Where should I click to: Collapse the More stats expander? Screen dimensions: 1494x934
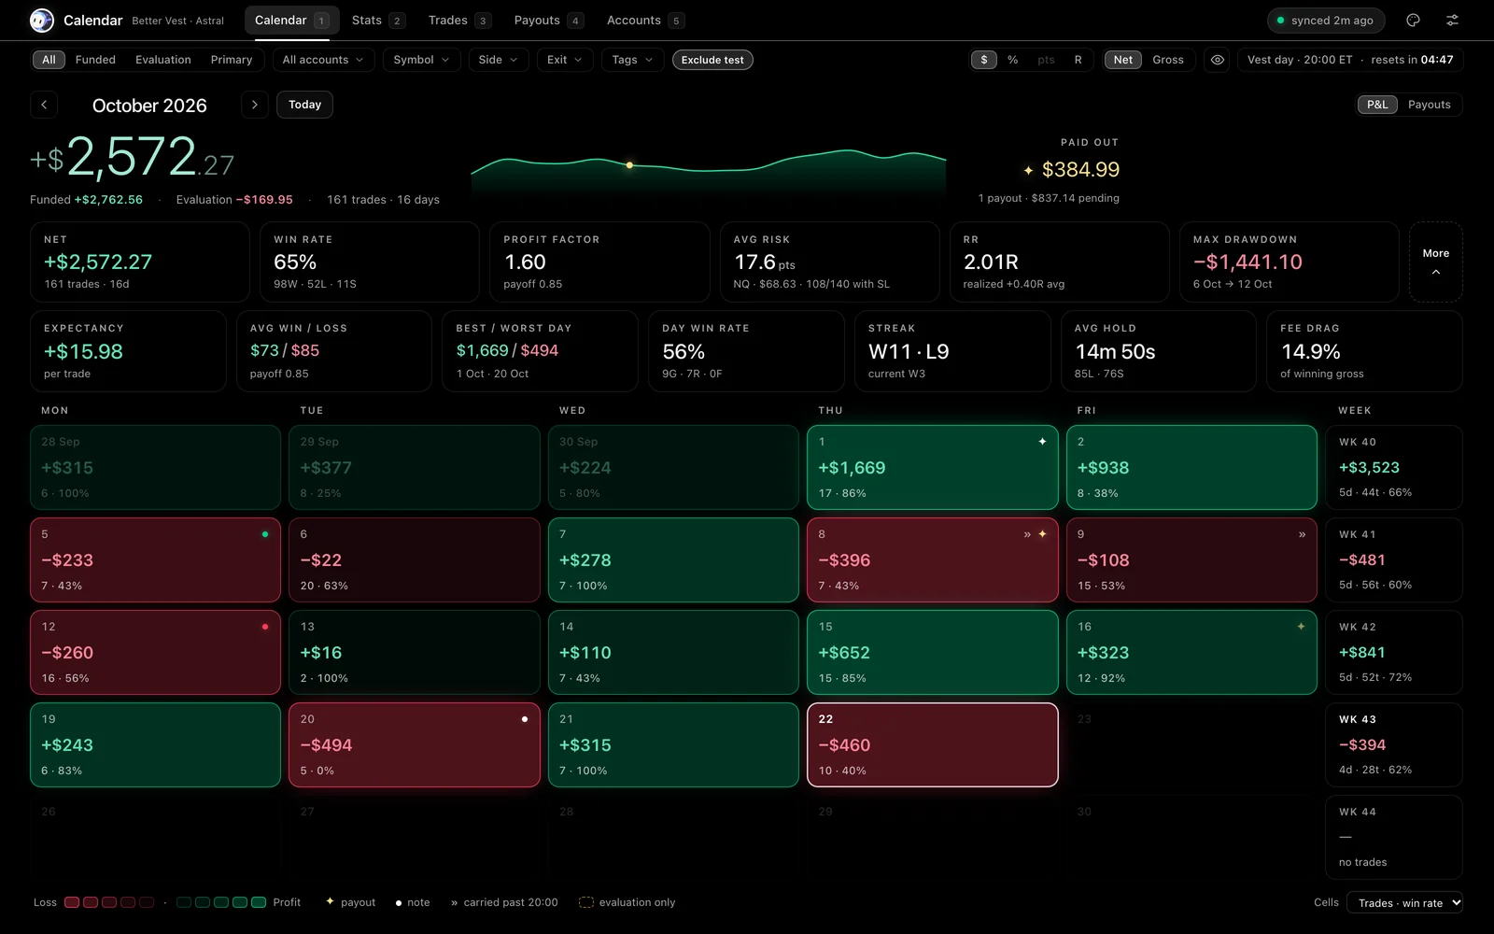[1435, 262]
